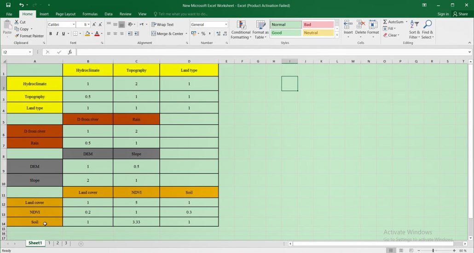Click the Save icon in title bar
The image size is (474, 253).
(8, 5)
